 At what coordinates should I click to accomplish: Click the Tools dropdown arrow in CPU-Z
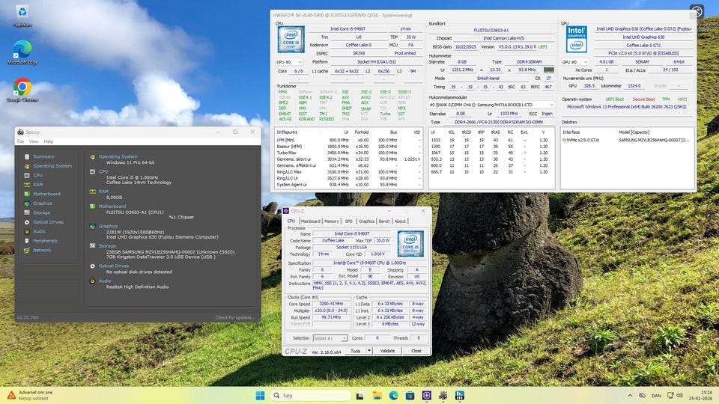click(x=369, y=350)
